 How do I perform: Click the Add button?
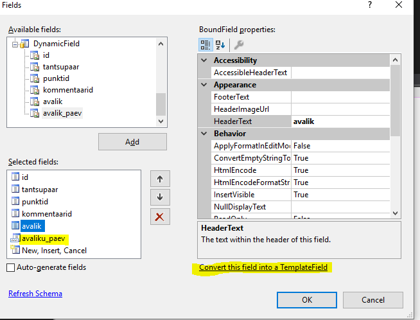pyautogui.click(x=132, y=141)
